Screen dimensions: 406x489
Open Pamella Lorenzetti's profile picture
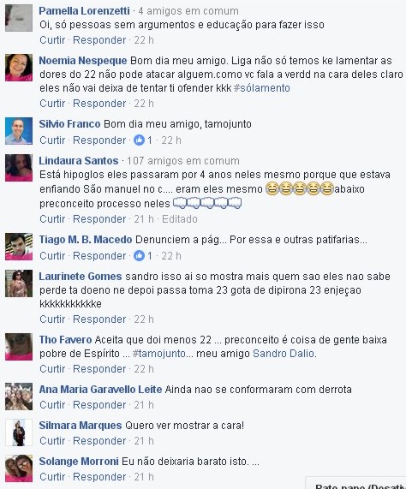19,18
